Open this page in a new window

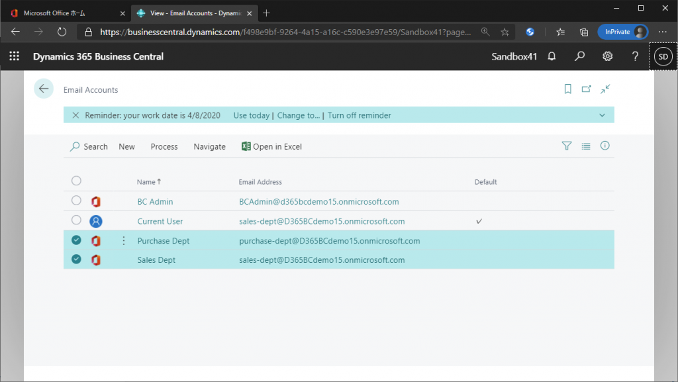point(587,89)
